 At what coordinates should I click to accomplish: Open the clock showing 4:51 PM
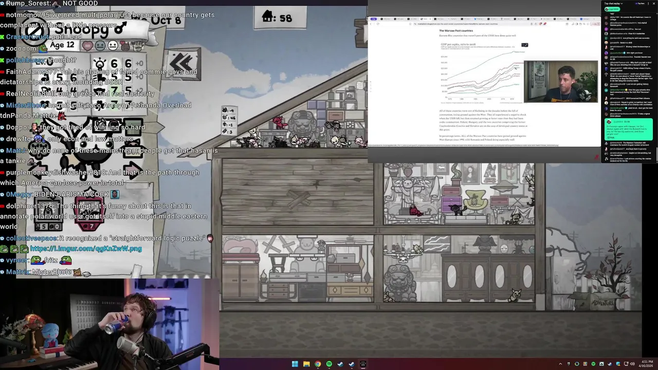coord(647,364)
